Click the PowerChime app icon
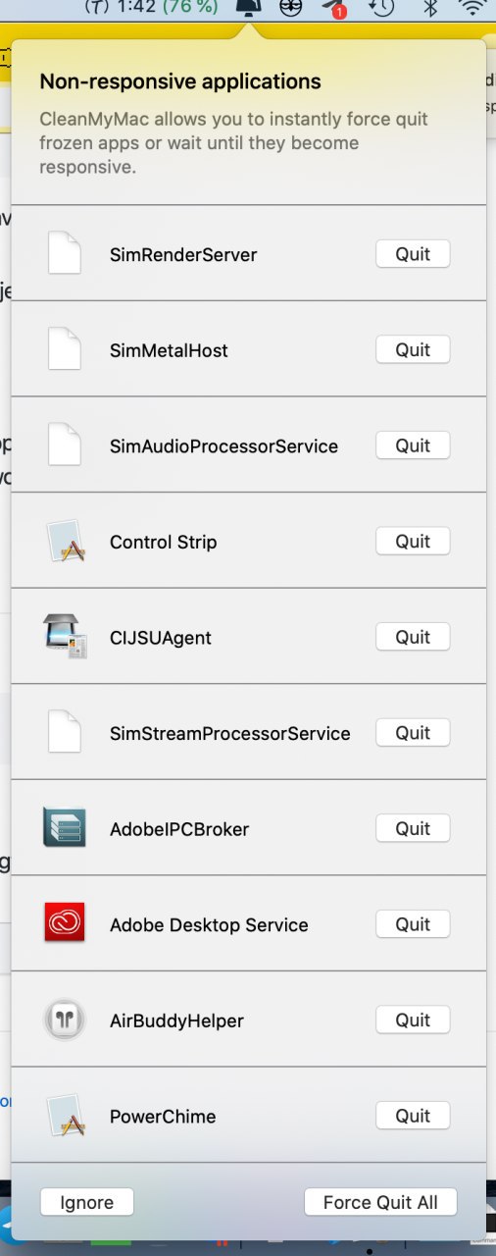496x1256 pixels. click(65, 1116)
